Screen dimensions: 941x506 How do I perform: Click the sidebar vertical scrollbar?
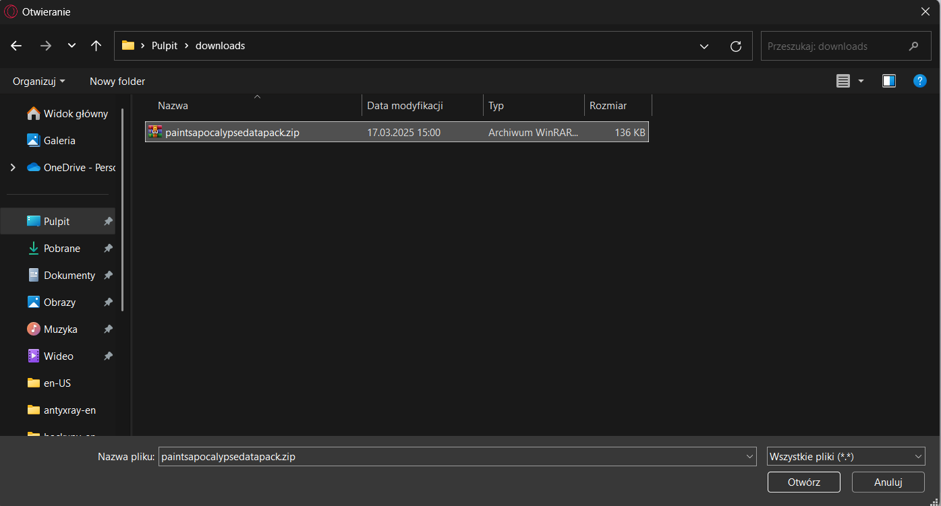coord(122,209)
